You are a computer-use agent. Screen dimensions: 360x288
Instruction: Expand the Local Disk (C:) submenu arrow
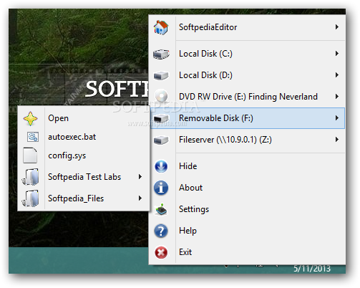pyautogui.click(x=337, y=54)
